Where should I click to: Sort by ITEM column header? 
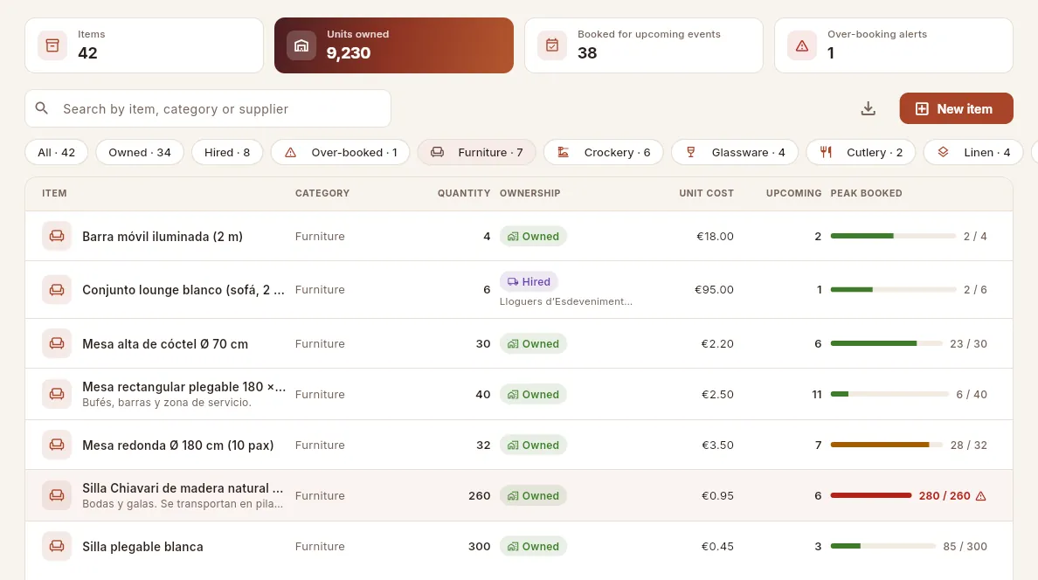click(54, 193)
